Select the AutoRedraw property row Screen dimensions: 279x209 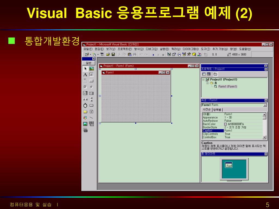(232, 121)
